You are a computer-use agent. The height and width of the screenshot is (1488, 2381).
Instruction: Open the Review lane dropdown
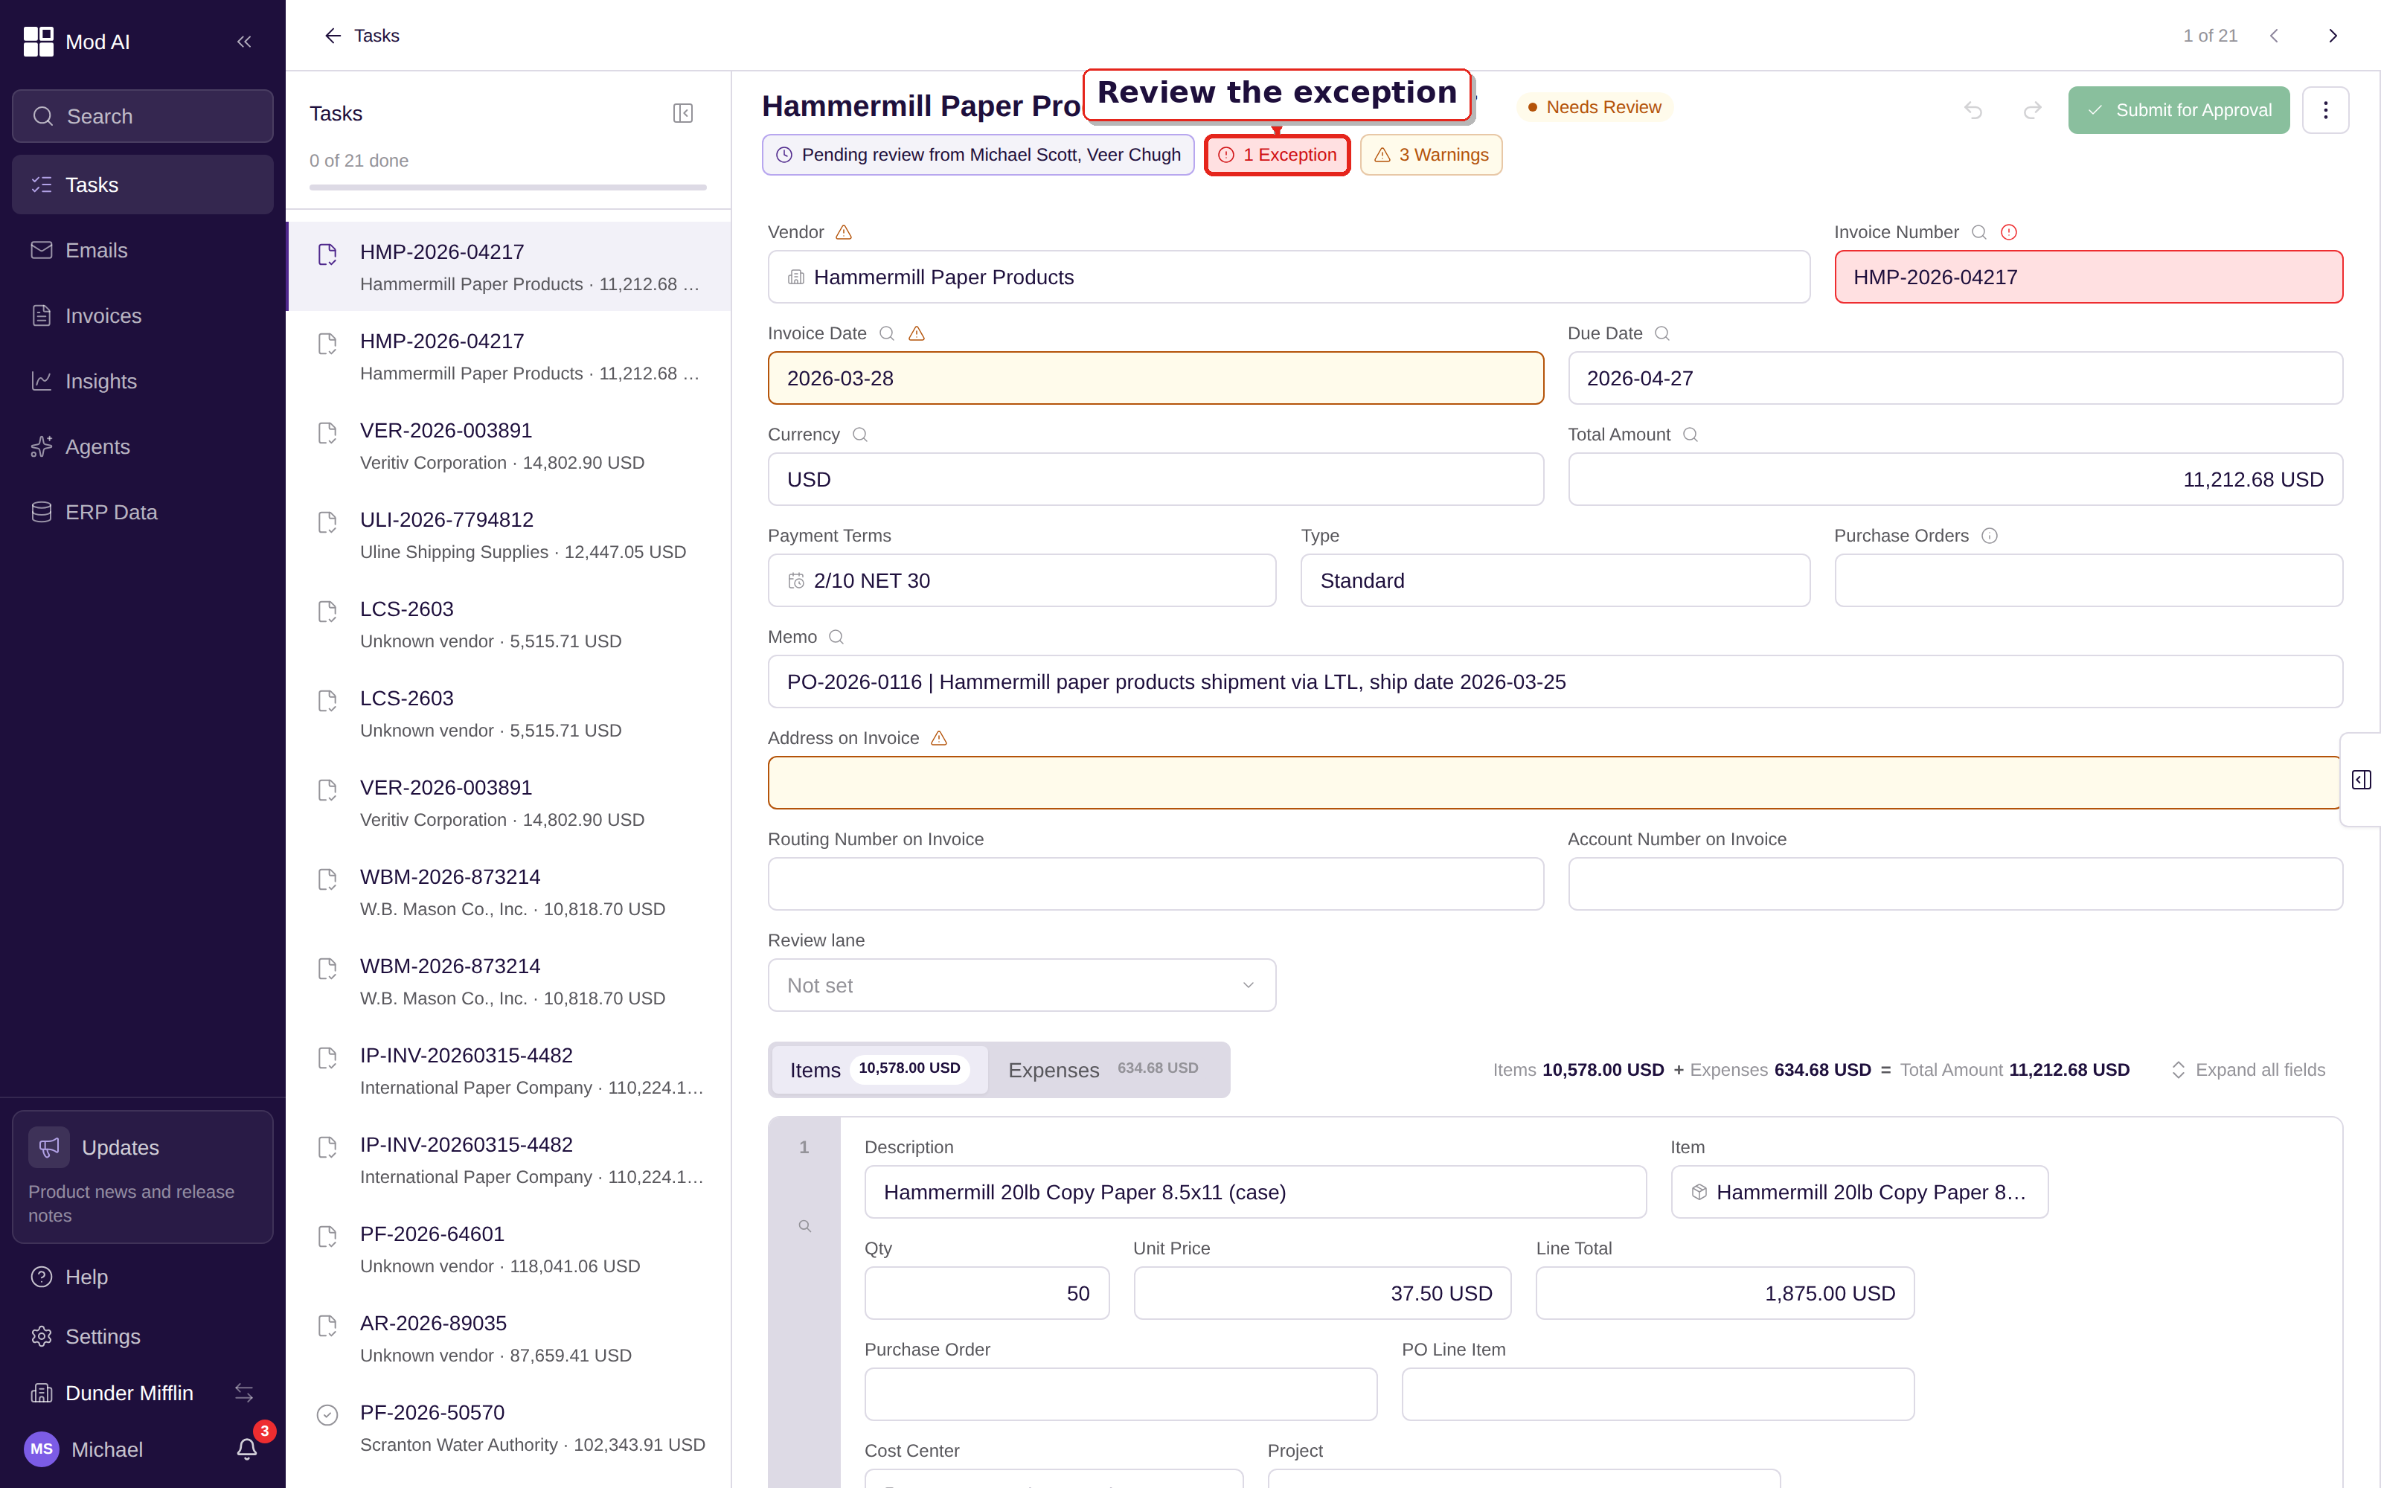coord(1022,985)
